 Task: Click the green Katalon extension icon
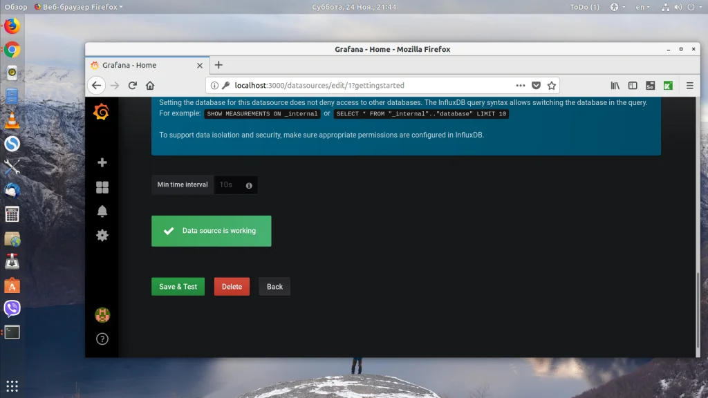[668, 85]
